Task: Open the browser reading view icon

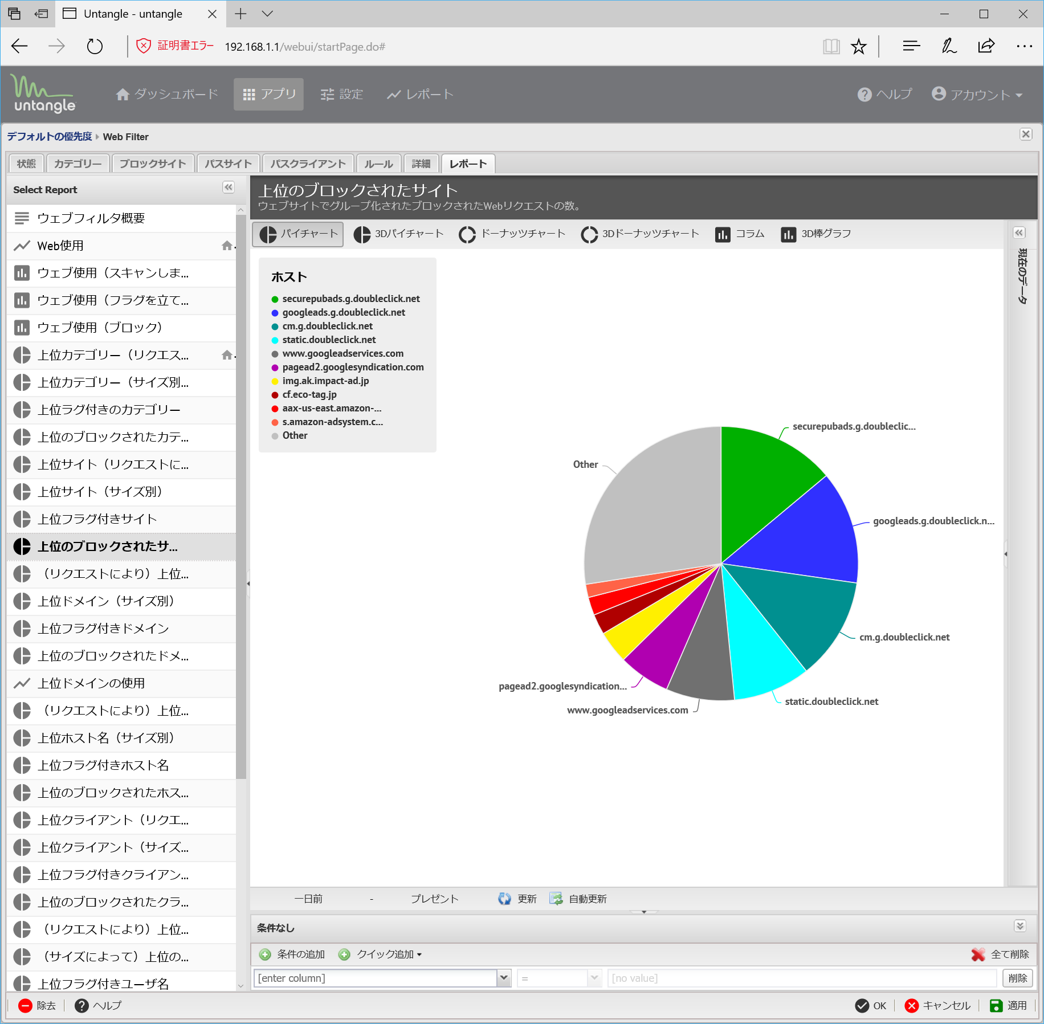Action: (x=831, y=47)
